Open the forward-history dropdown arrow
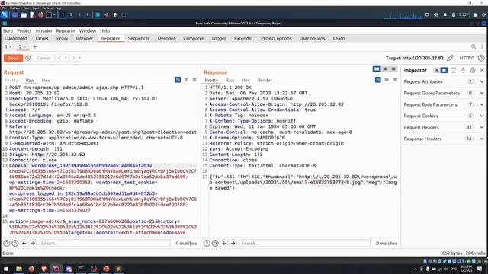Viewport: 488px width, 274px height. pos(80,58)
